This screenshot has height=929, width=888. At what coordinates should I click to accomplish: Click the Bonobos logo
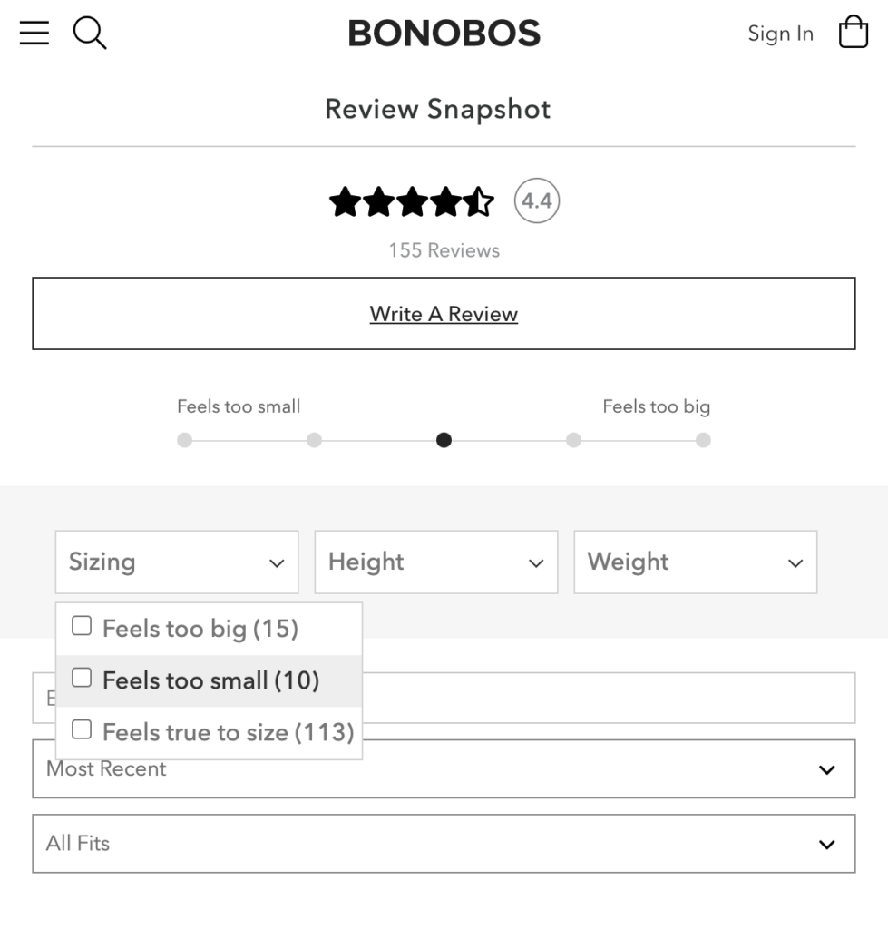pyautogui.click(x=444, y=34)
